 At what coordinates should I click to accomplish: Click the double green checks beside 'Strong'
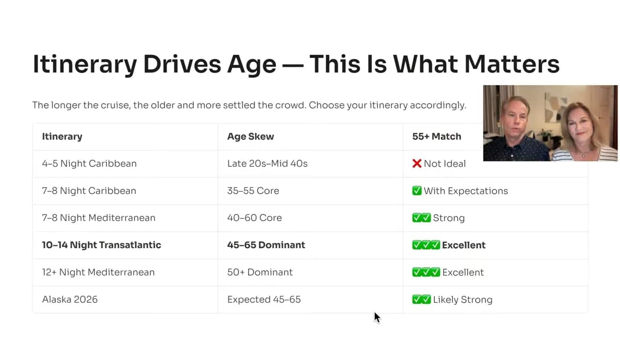[x=421, y=218]
